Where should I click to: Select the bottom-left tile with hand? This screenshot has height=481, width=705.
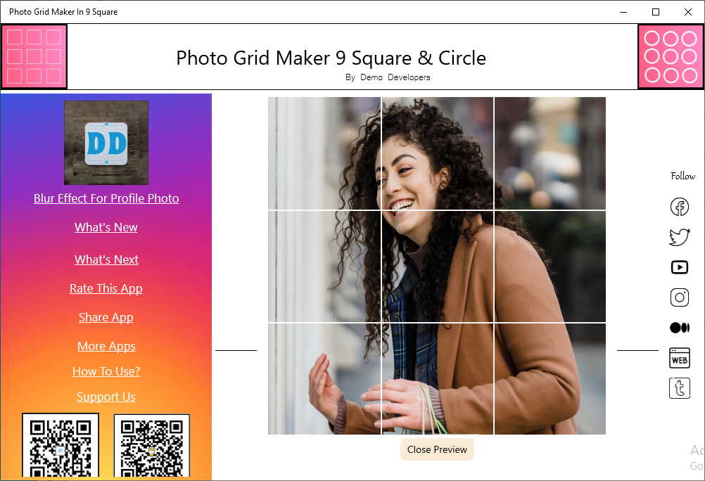[324, 379]
